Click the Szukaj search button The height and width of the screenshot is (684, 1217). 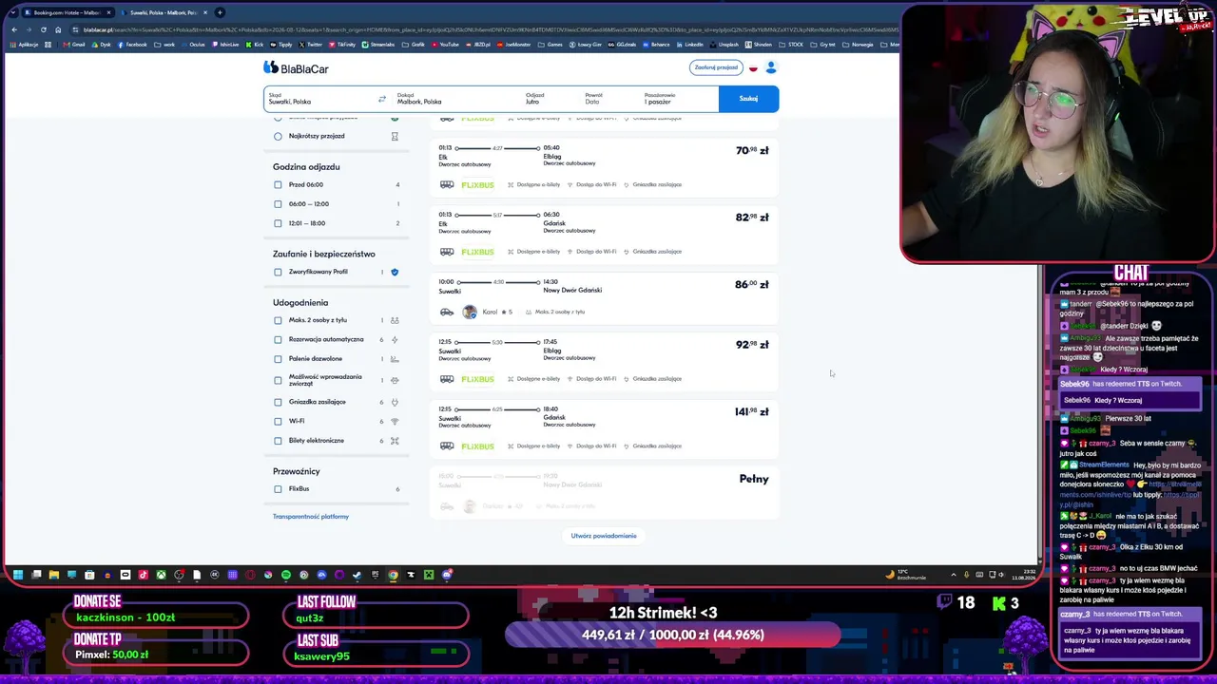(748, 99)
